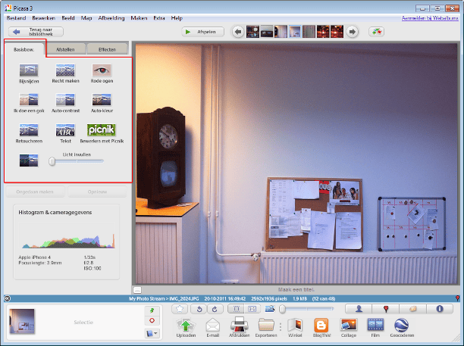
Task: Go to the previous photo arrow
Action: tap(238, 32)
